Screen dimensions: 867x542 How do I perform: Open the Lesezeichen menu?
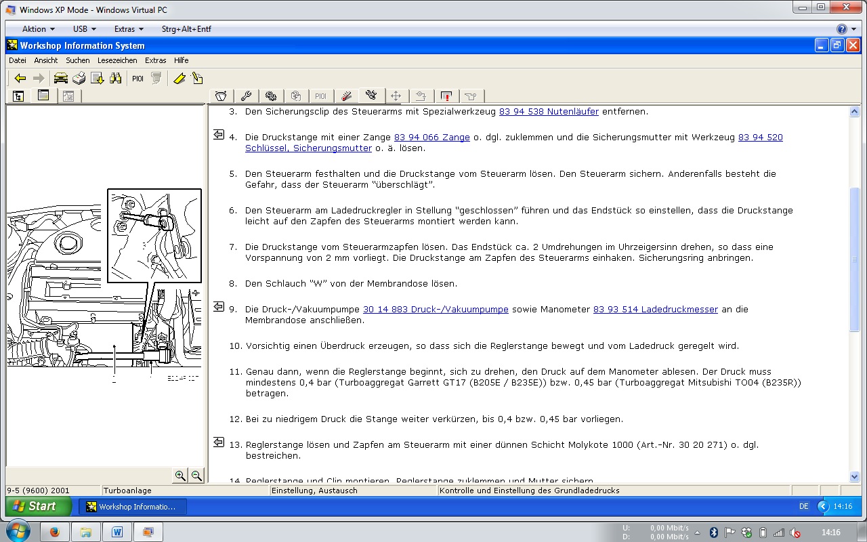117,60
